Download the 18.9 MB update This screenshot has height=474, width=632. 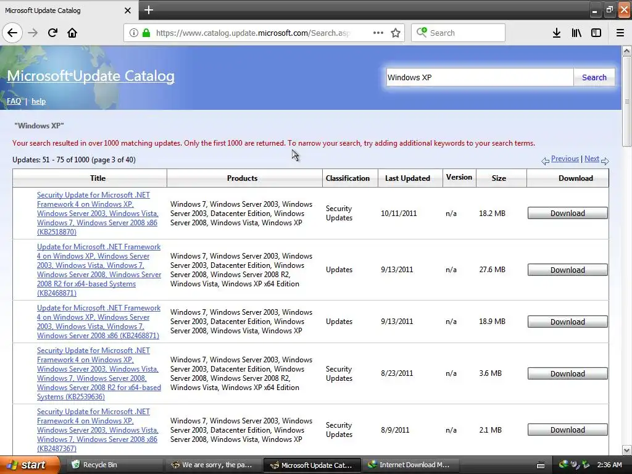568,322
